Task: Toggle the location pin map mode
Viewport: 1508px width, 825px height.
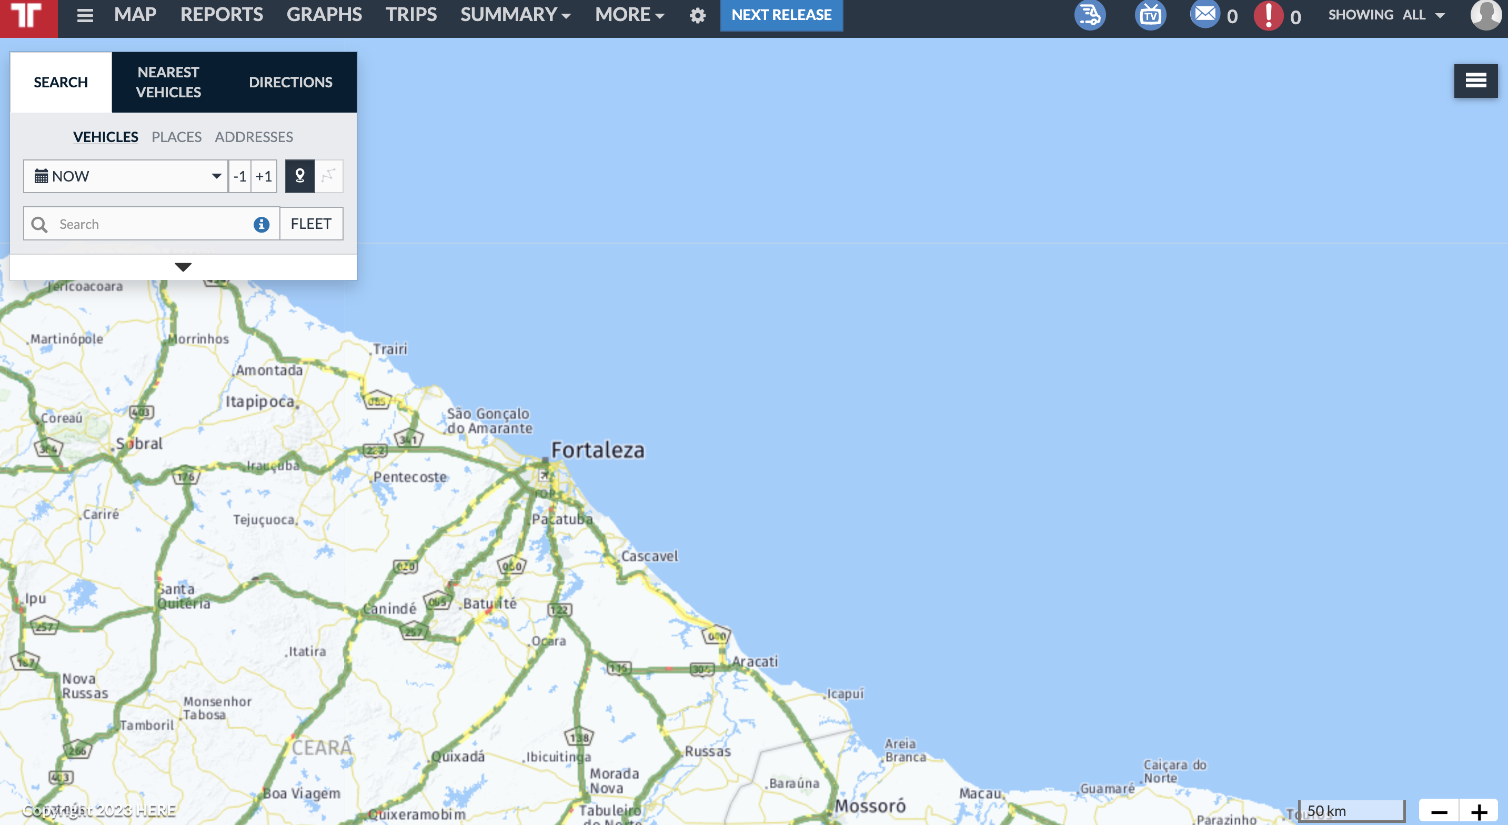Action: [x=300, y=176]
